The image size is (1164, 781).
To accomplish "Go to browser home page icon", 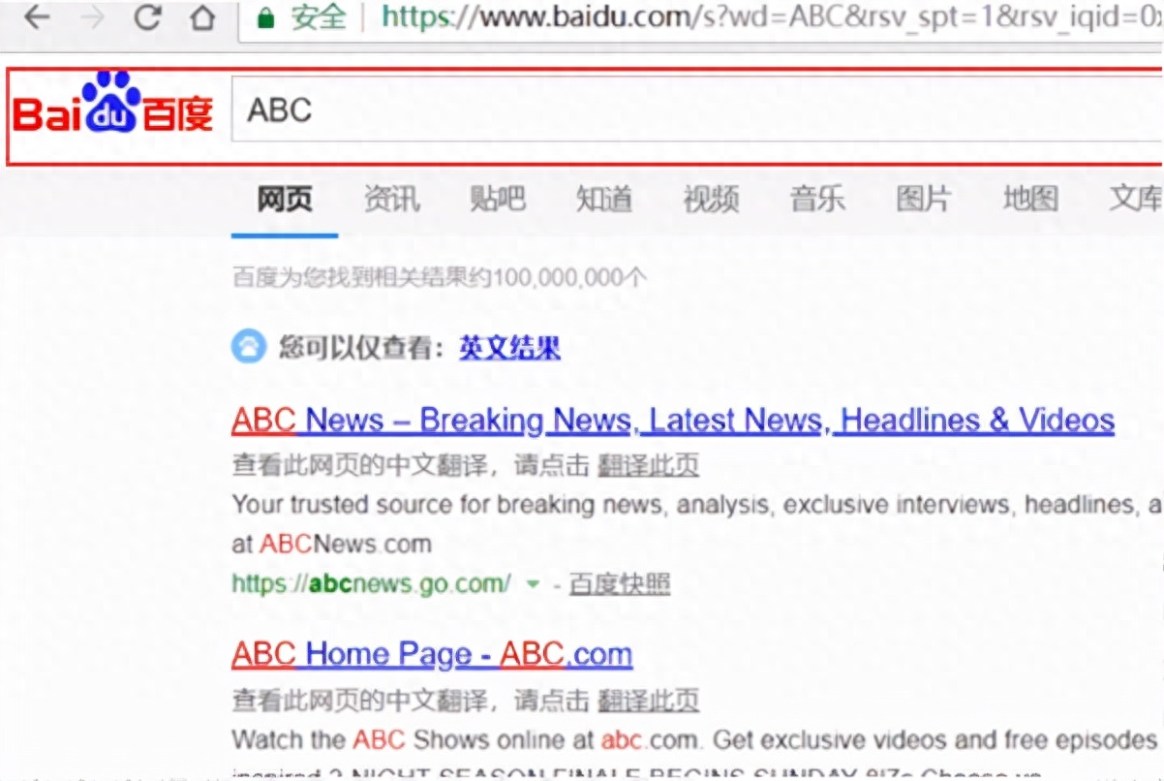I will pos(202,16).
